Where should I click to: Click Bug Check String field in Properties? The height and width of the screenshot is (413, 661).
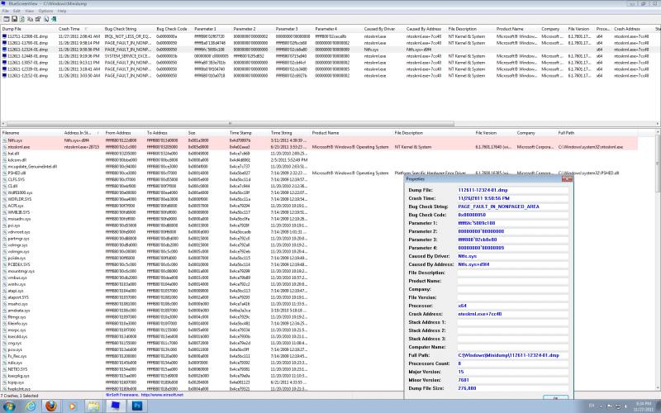point(512,206)
